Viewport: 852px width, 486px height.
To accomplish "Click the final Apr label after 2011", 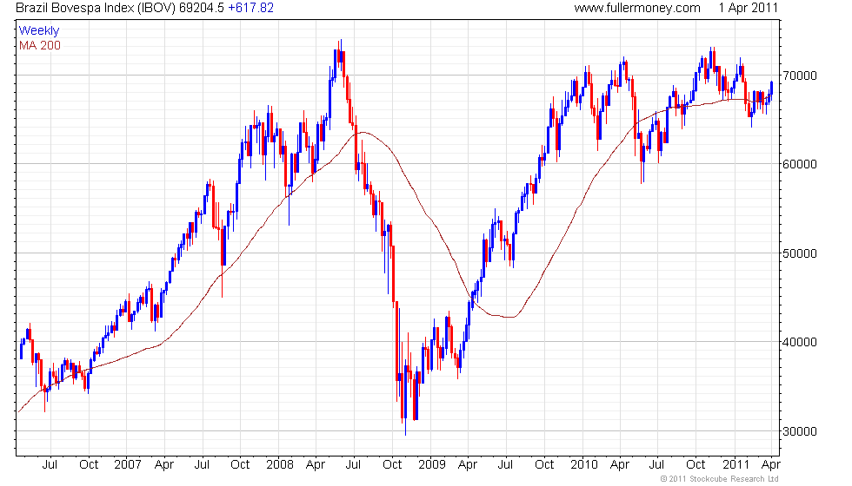I will click(771, 465).
